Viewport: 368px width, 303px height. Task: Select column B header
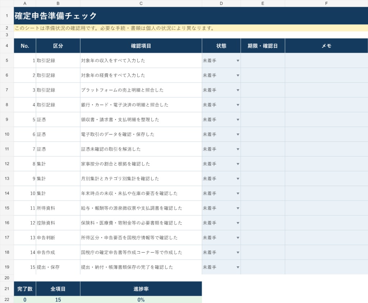pos(58,3)
